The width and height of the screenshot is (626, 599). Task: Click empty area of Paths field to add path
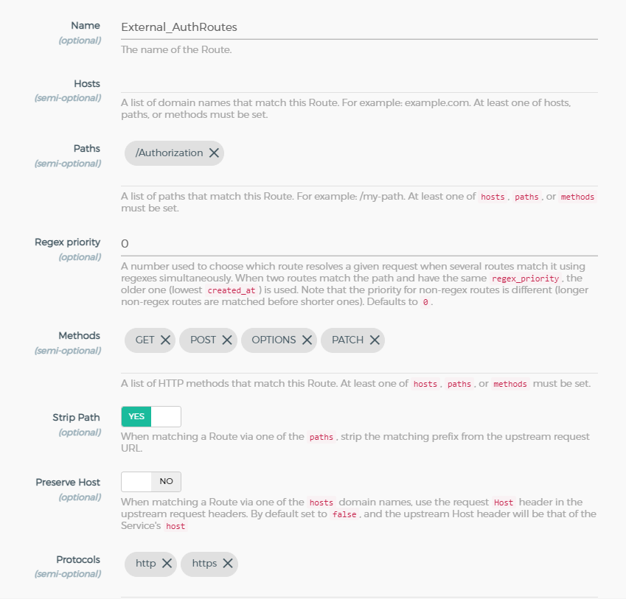[x=406, y=153]
